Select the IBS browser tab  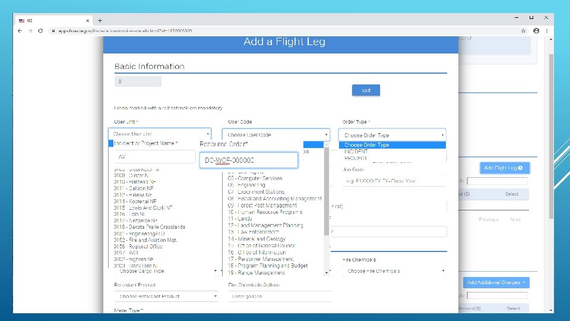[54, 21]
